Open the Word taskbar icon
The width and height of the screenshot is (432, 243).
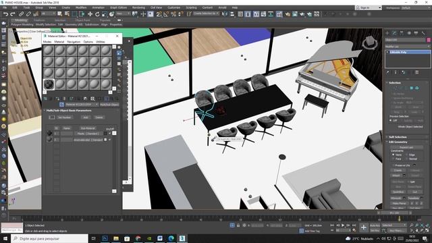coord(160,238)
